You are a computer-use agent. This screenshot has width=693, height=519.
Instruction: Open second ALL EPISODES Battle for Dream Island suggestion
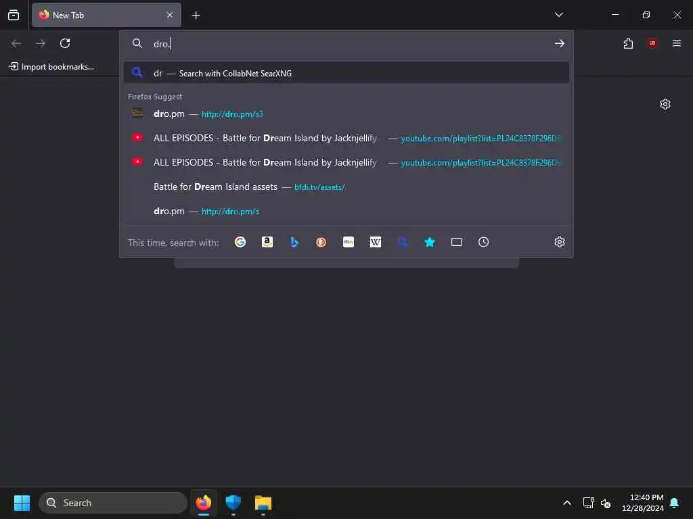click(x=346, y=162)
